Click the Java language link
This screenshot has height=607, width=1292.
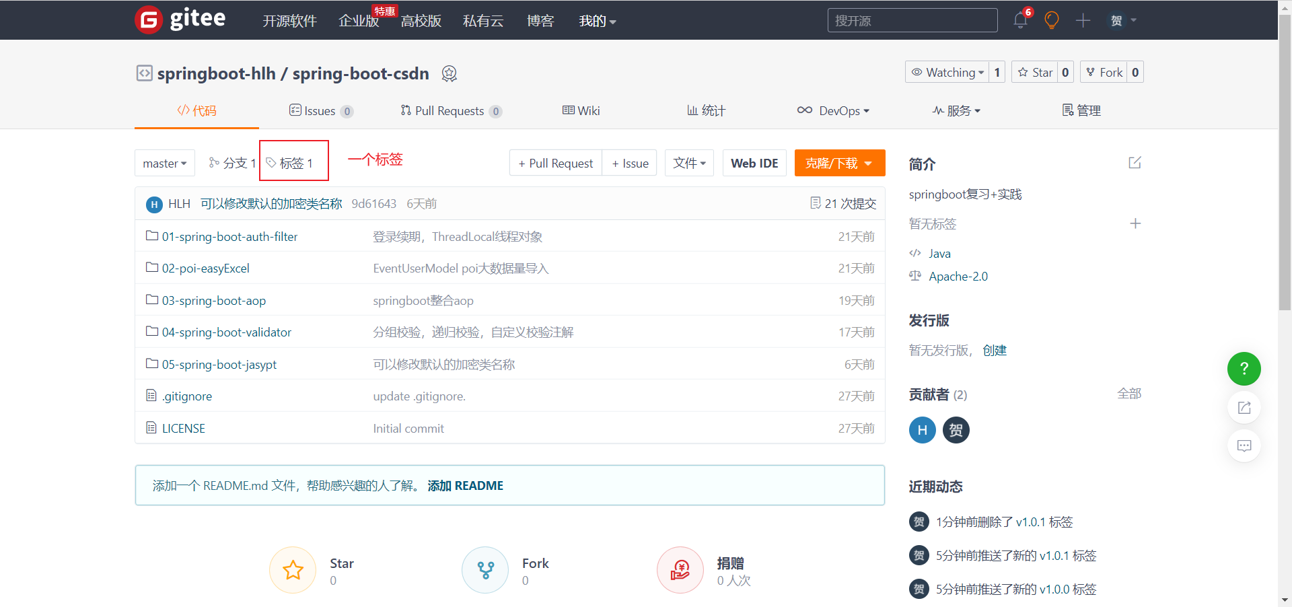point(939,254)
